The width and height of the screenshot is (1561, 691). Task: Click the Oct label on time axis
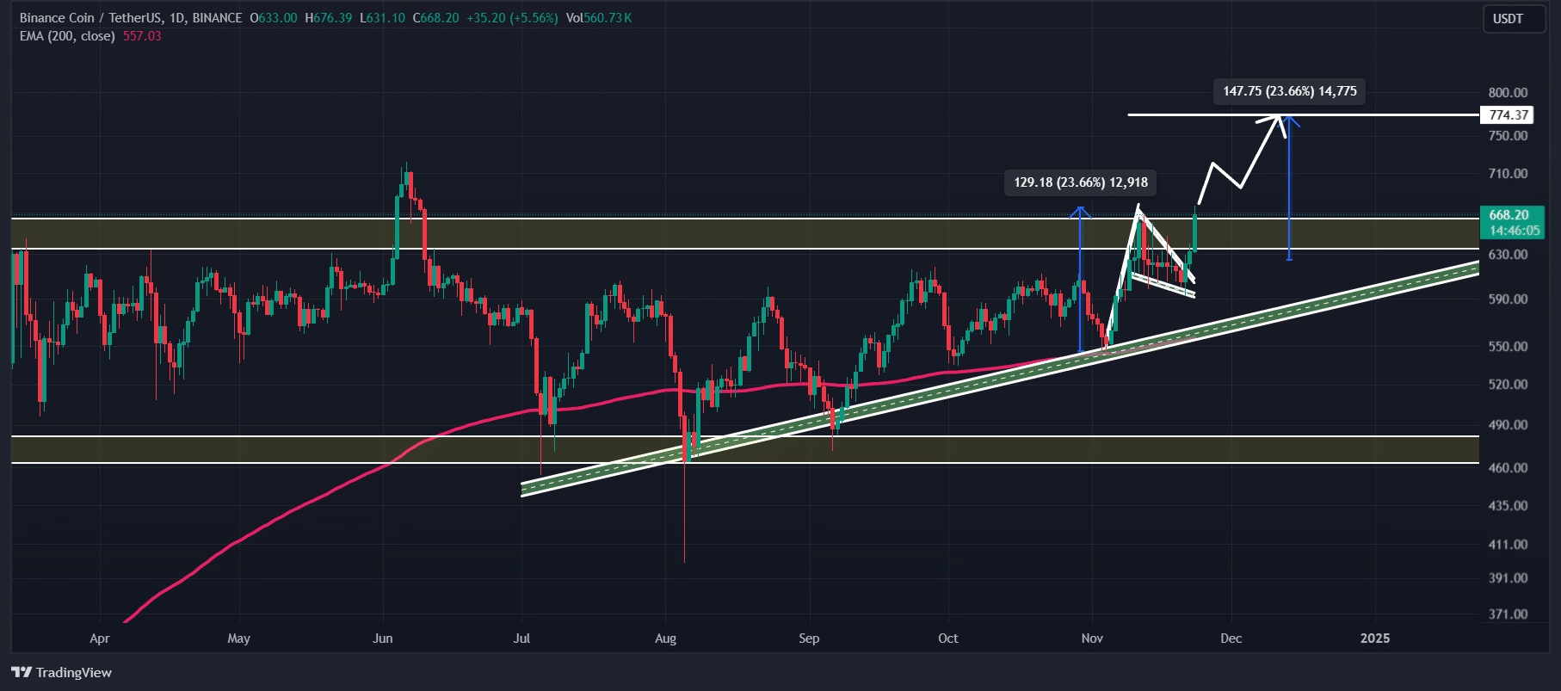click(947, 639)
